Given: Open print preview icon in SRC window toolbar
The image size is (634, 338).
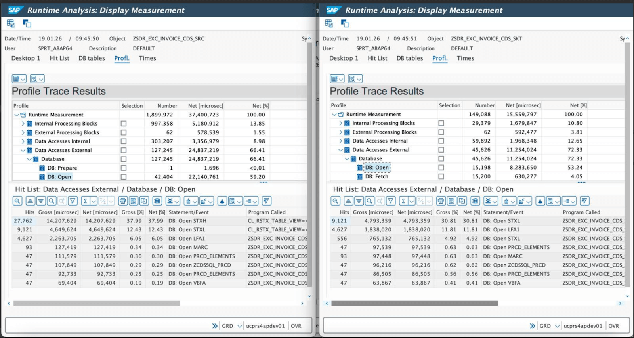Looking at the screenshot, I should [x=134, y=201].
